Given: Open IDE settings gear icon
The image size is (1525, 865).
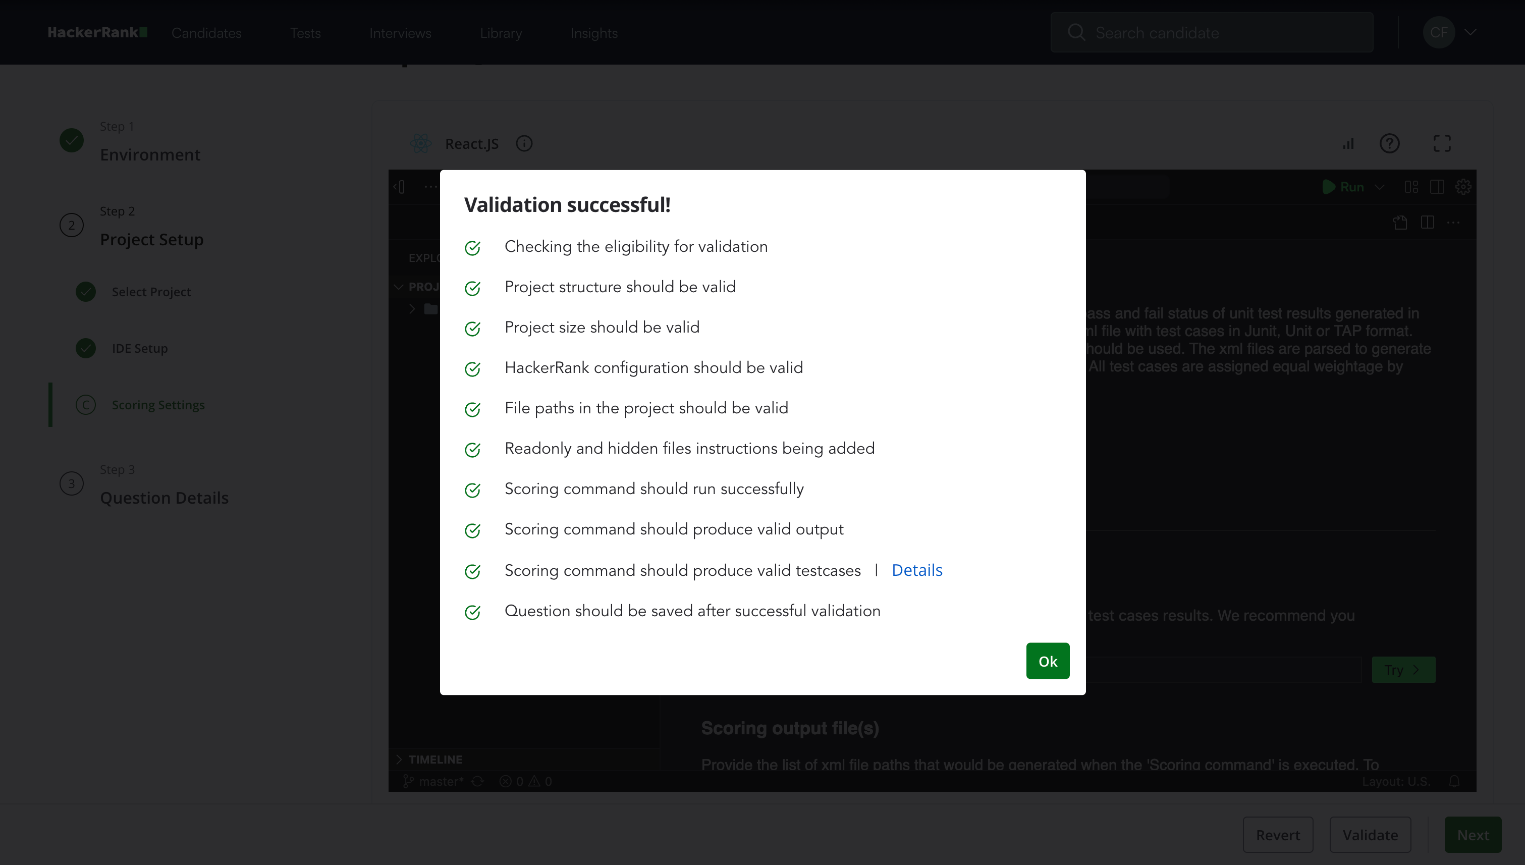Looking at the screenshot, I should click(1463, 187).
